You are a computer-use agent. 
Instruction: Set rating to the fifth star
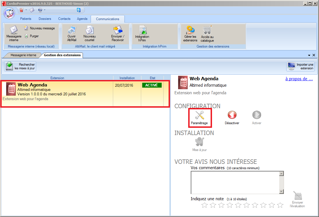(238, 205)
